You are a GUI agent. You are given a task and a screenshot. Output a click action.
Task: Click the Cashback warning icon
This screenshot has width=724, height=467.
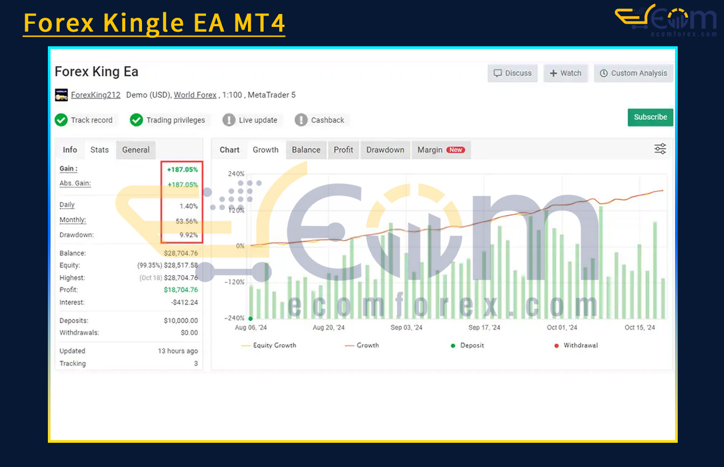[301, 120]
